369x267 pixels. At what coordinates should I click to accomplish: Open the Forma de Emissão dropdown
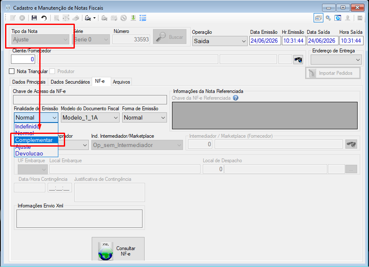tap(144, 117)
